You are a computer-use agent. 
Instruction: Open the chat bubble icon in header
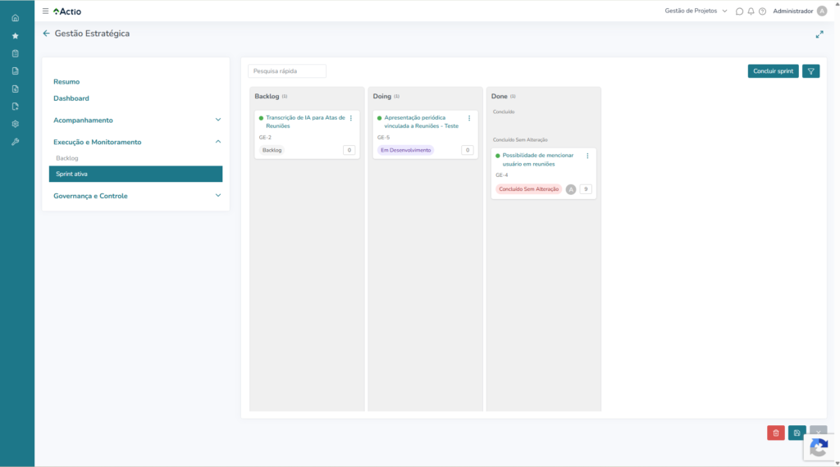[739, 11]
